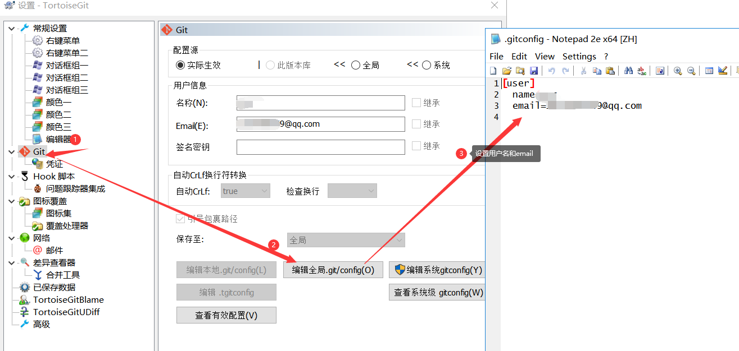Click the Paste icon in Notepad 2e toolbar
The height and width of the screenshot is (351, 739).
click(610, 70)
